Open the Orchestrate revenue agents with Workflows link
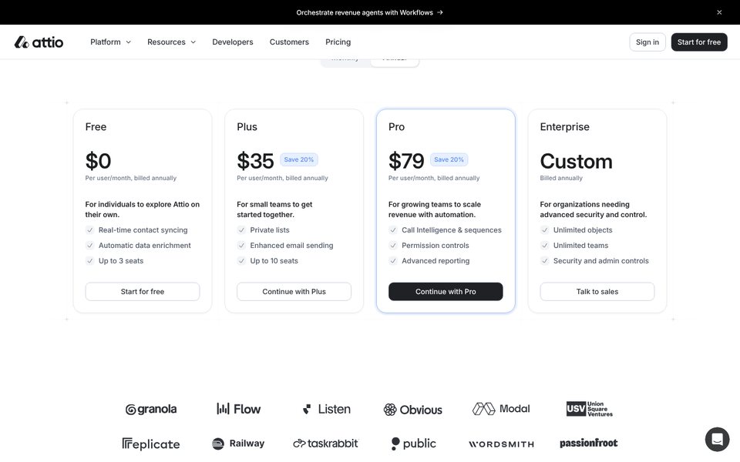Viewport: 740px width, 462px height. point(369,12)
